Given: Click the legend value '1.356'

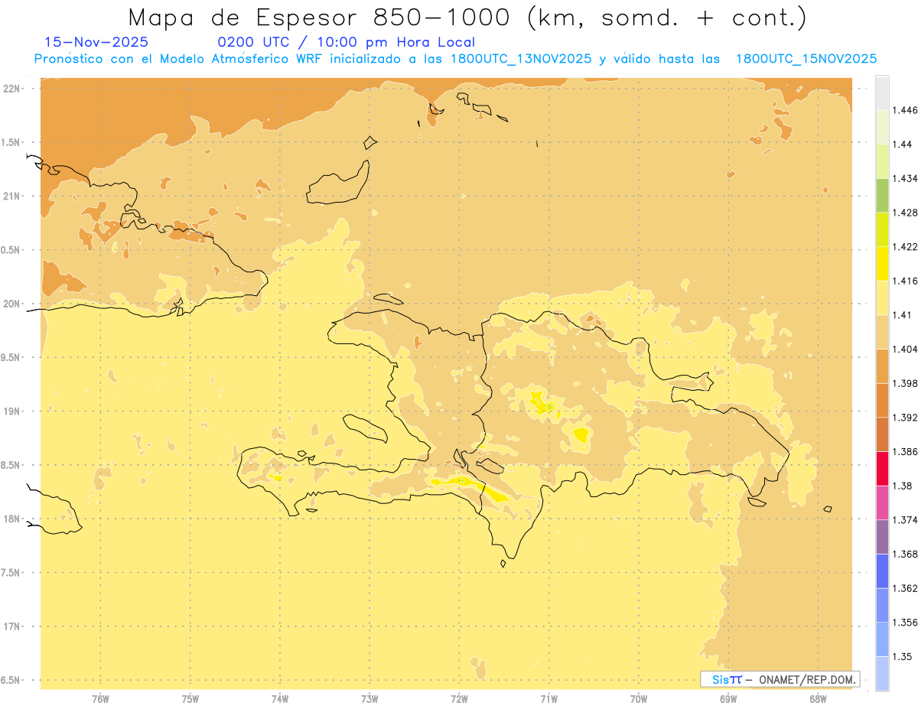Looking at the screenshot, I should [905, 623].
